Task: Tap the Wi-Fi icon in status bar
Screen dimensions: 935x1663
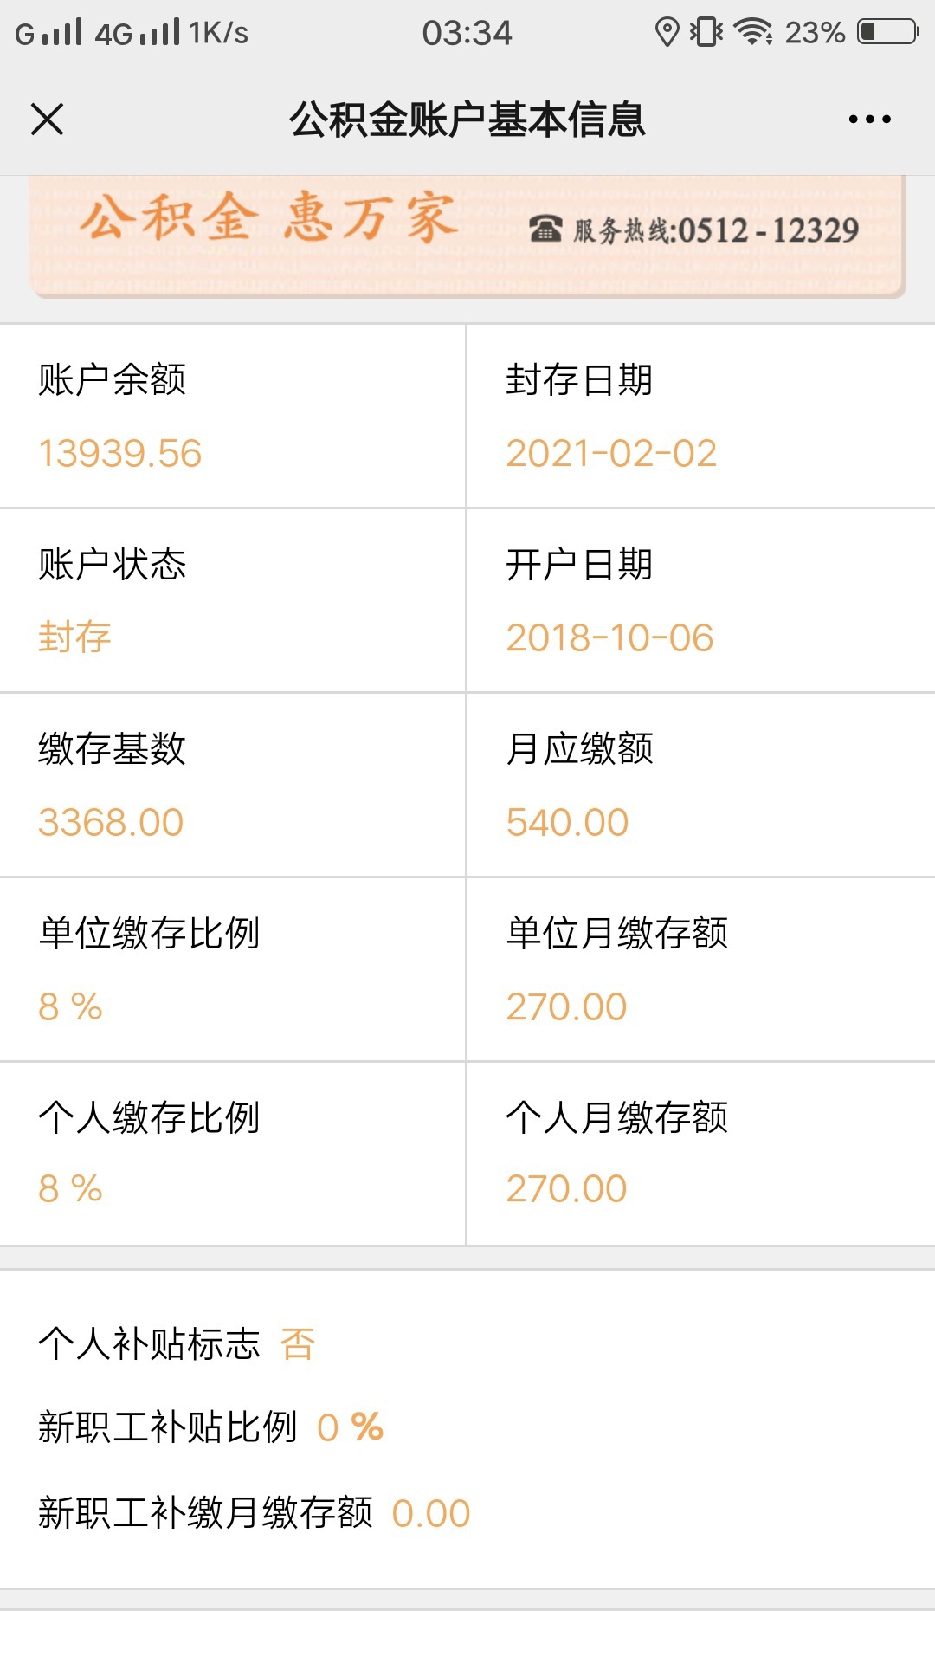Action: pyautogui.click(x=753, y=32)
